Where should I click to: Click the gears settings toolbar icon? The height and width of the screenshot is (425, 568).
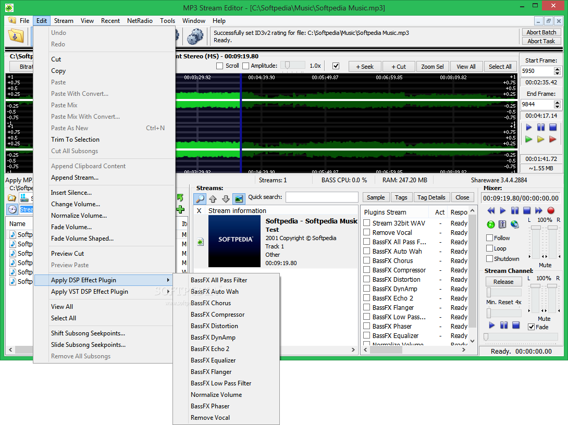click(x=195, y=36)
